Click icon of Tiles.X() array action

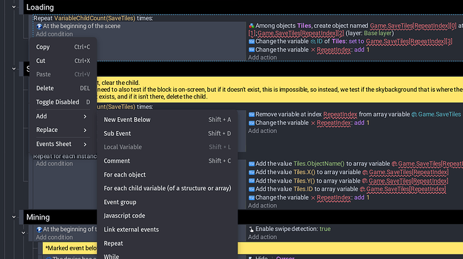pyautogui.click(x=251, y=173)
